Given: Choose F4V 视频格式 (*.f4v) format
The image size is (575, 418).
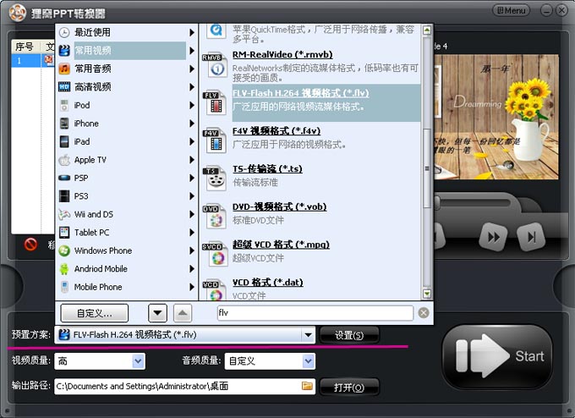Looking at the screenshot, I should tap(277, 131).
